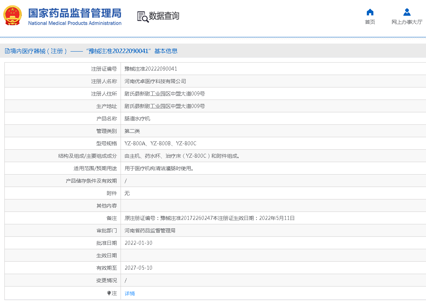This screenshot has height=303, width=426.
Task: Click the document icon before 境内医疗器械
Action: [7, 51]
